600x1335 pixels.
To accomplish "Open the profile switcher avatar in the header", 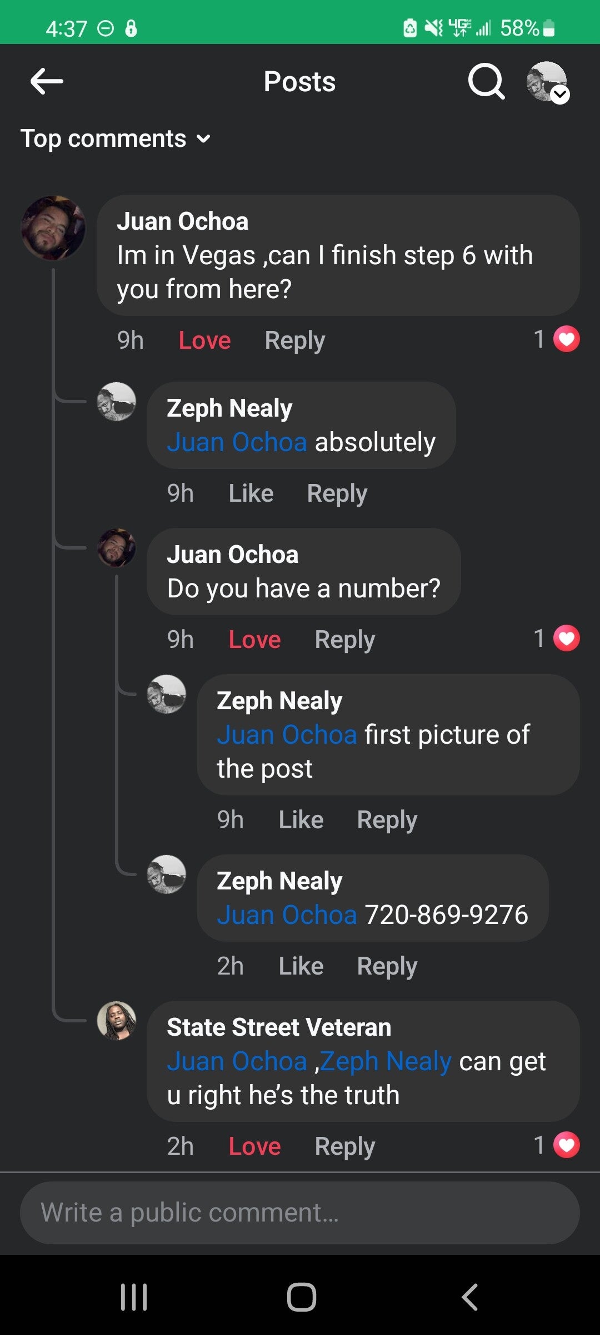I will tap(547, 82).
